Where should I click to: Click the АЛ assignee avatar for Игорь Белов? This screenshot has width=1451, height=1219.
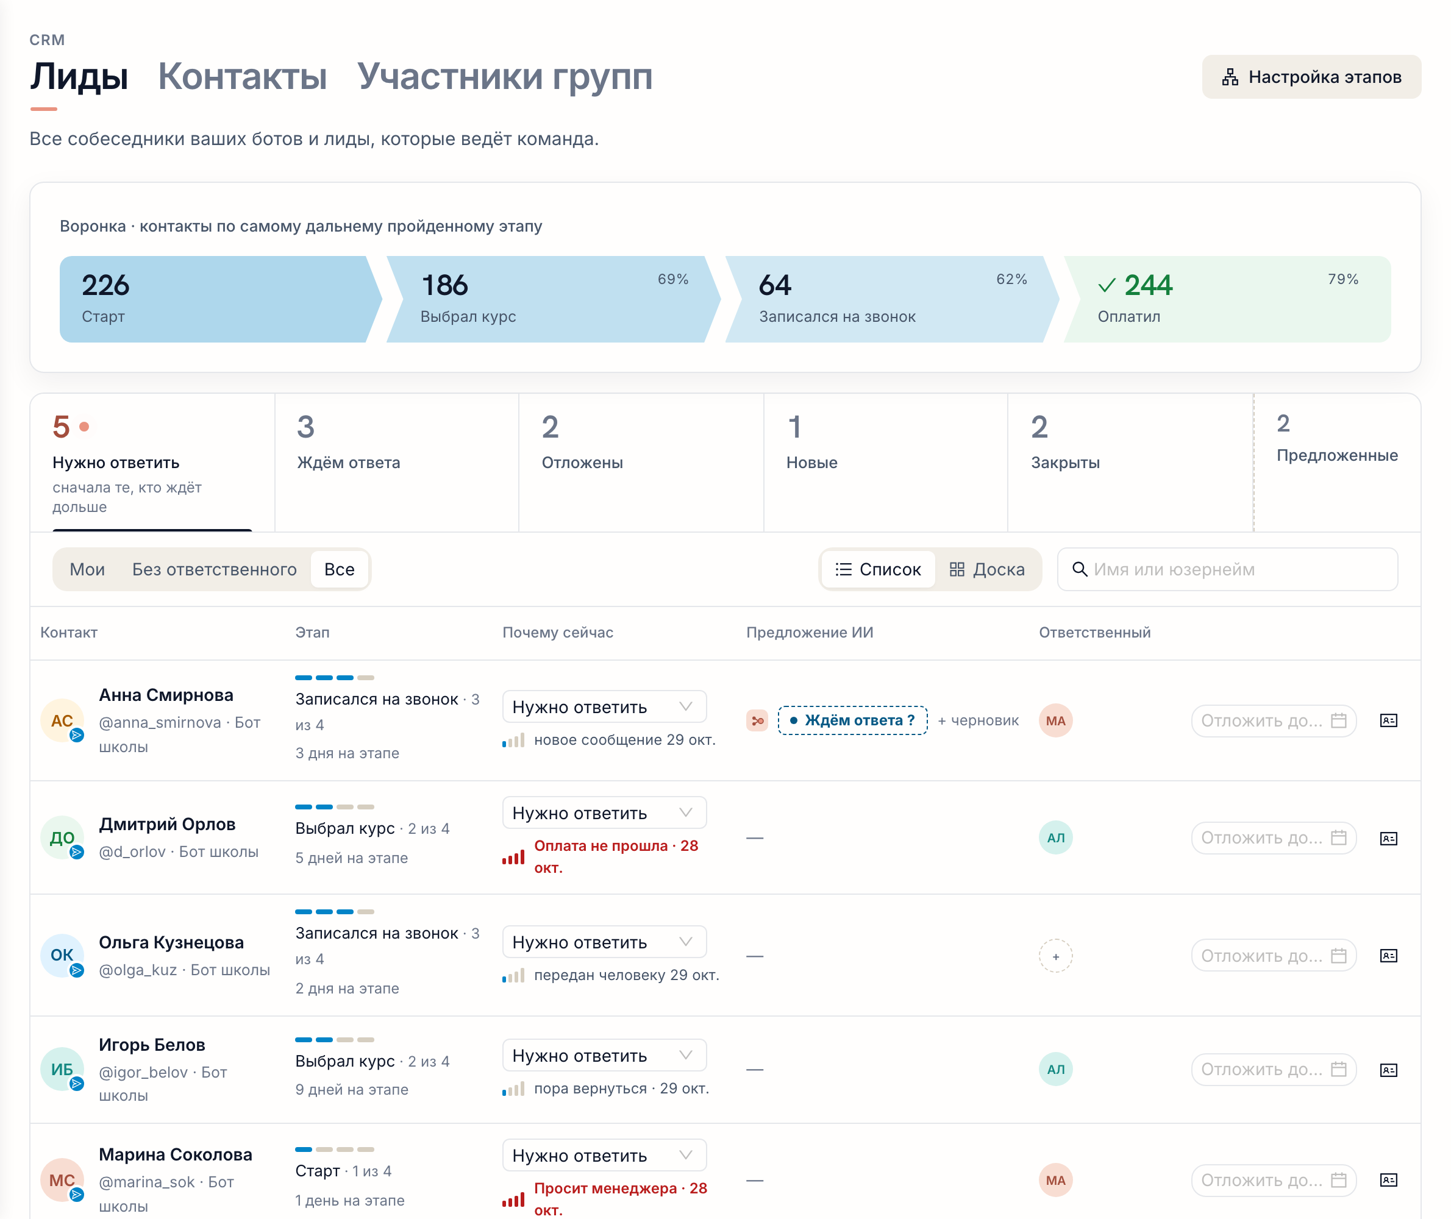[1055, 1069]
